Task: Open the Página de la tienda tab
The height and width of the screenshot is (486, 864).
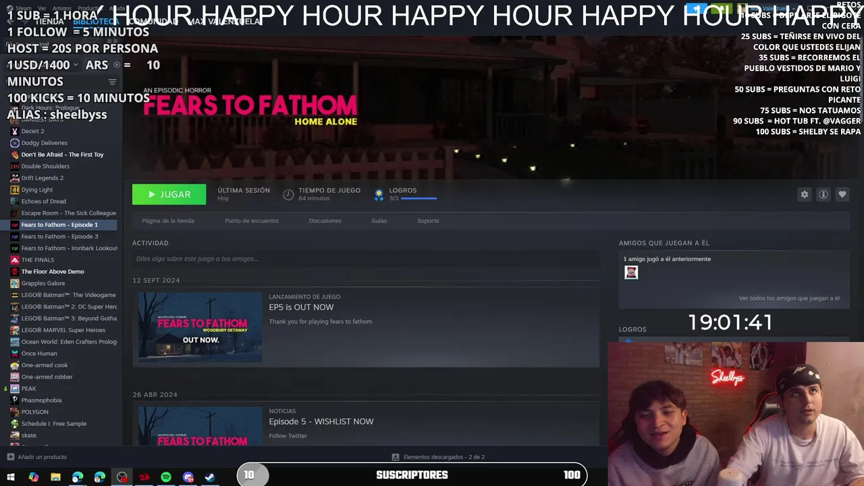Action: [168, 221]
